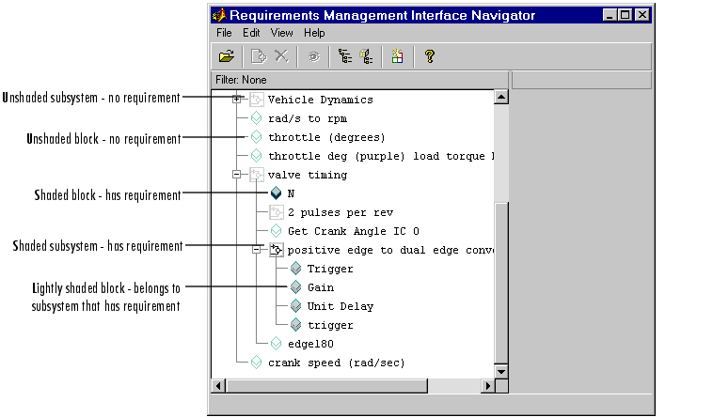Select the Unit Delay block icon
The image size is (713, 417).
pos(296,306)
